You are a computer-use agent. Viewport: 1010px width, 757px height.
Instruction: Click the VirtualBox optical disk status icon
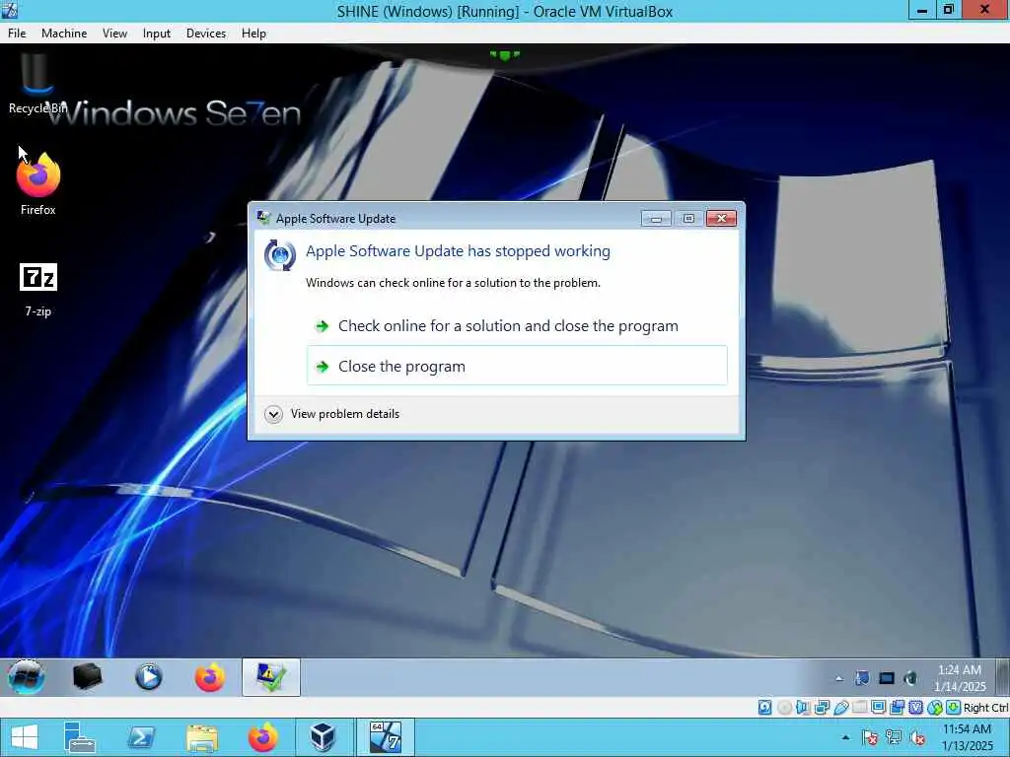[784, 708]
